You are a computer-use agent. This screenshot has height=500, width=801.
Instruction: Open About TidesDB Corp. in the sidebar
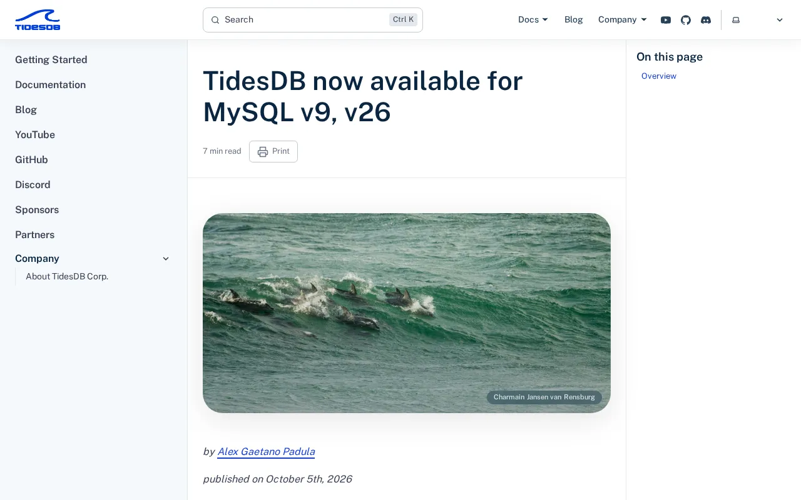[x=67, y=276]
